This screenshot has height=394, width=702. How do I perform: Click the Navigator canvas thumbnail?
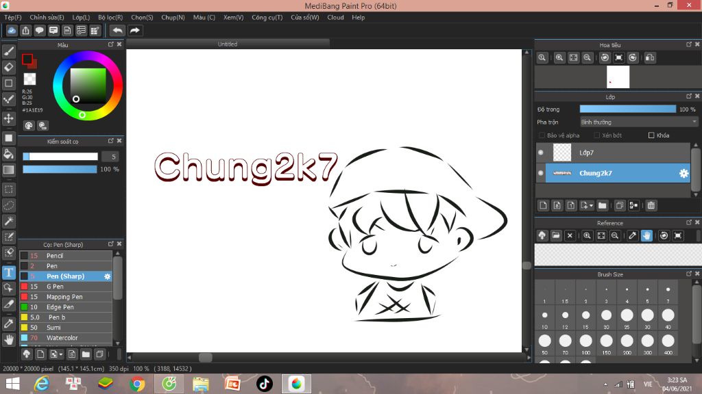click(618, 77)
